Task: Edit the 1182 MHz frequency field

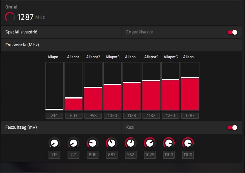Action: click(151, 116)
